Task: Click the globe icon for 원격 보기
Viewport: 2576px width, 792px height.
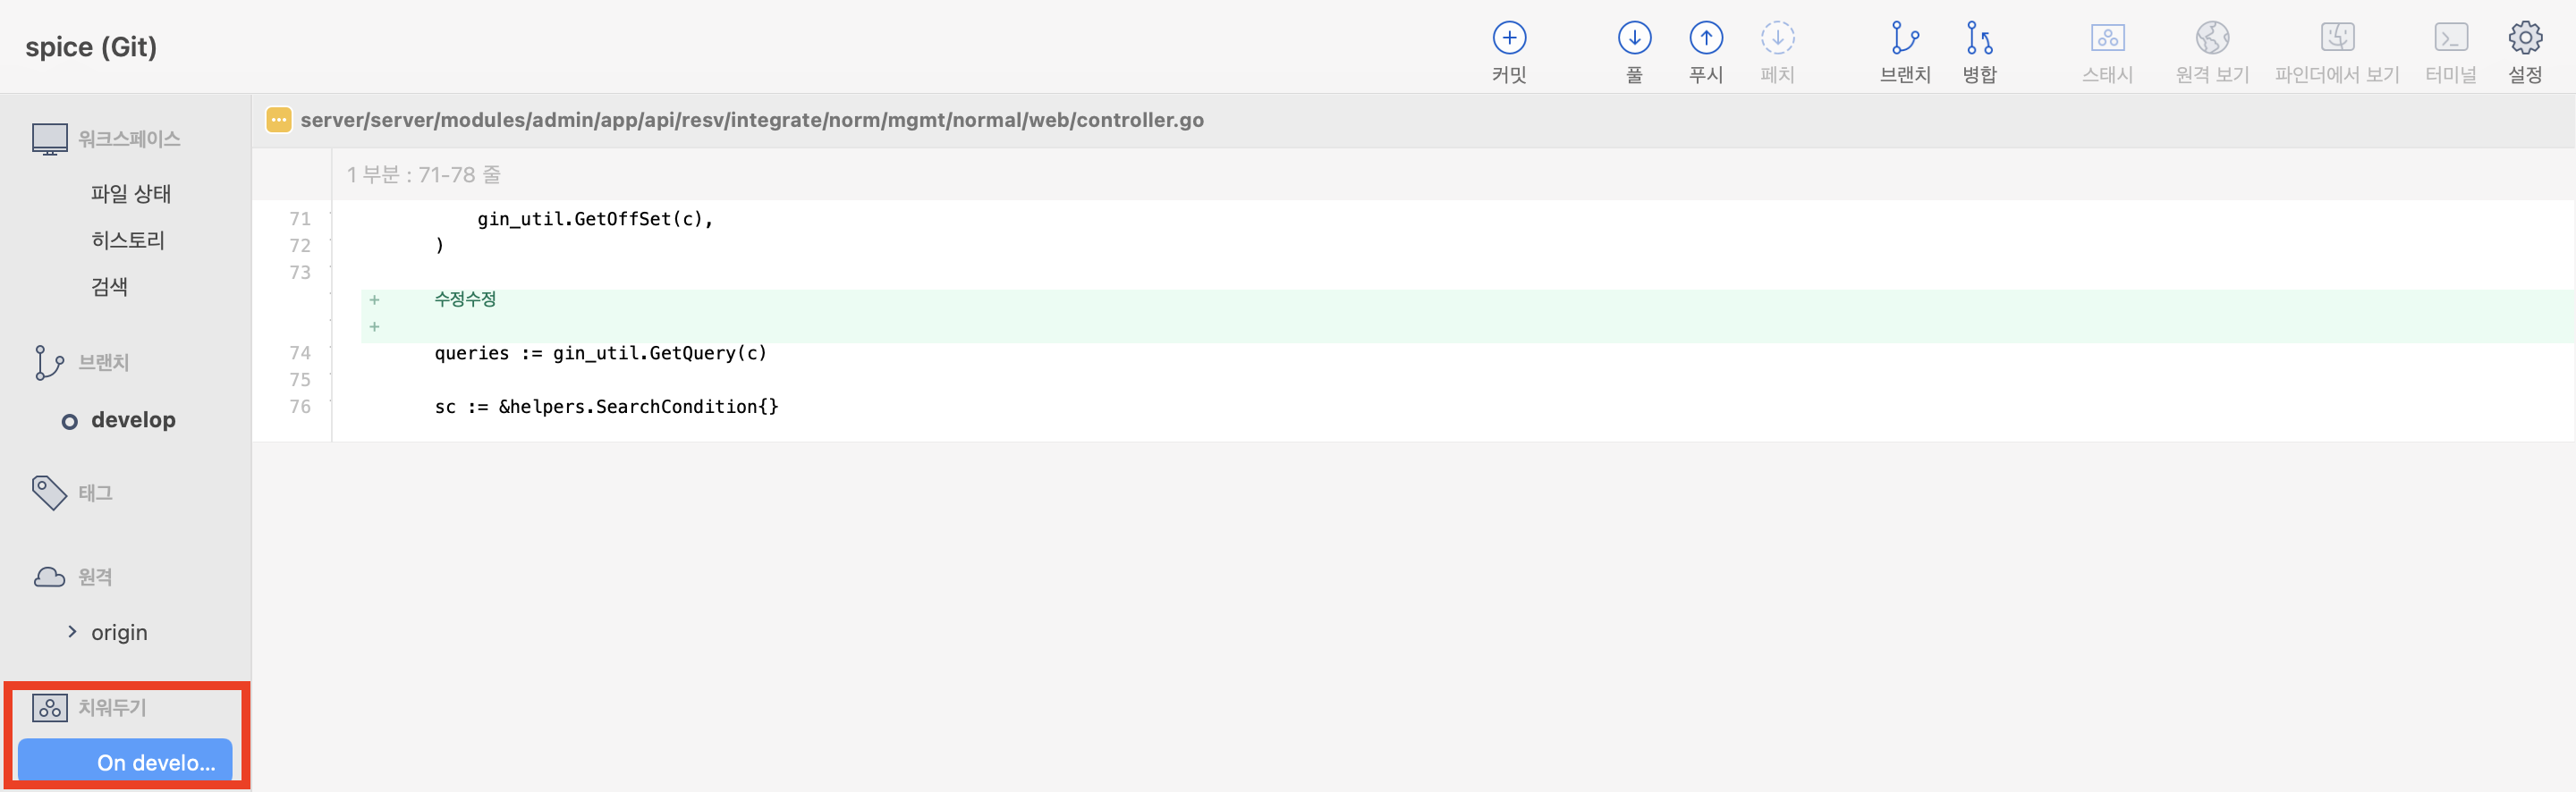Action: pyautogui.click(x=2212, y=38)
